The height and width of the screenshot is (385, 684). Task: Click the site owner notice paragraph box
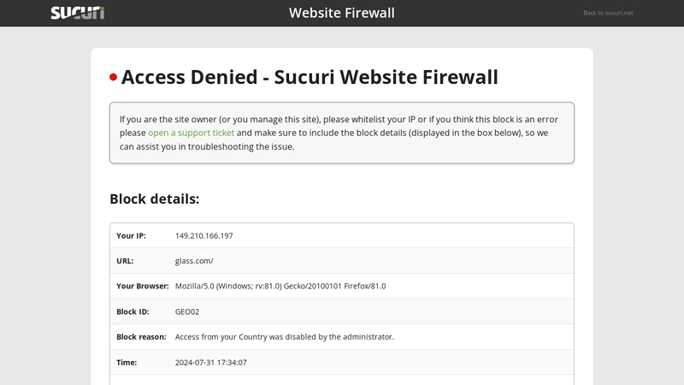pos(342,133)
